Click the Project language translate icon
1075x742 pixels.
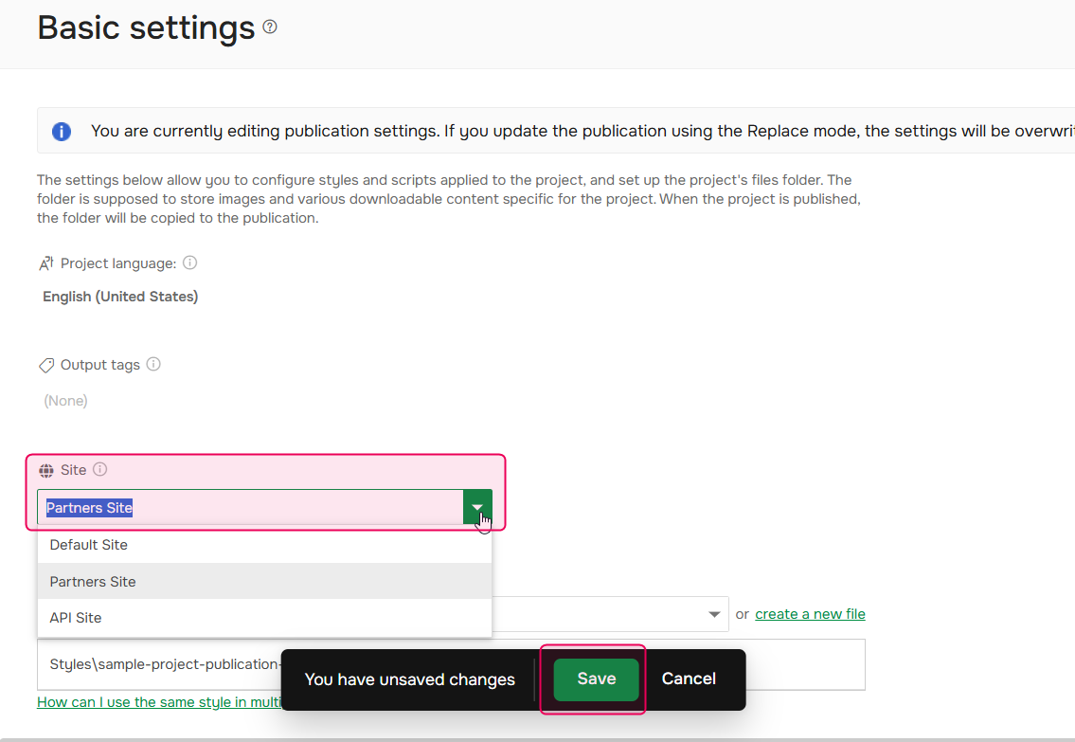coord(45,263)
